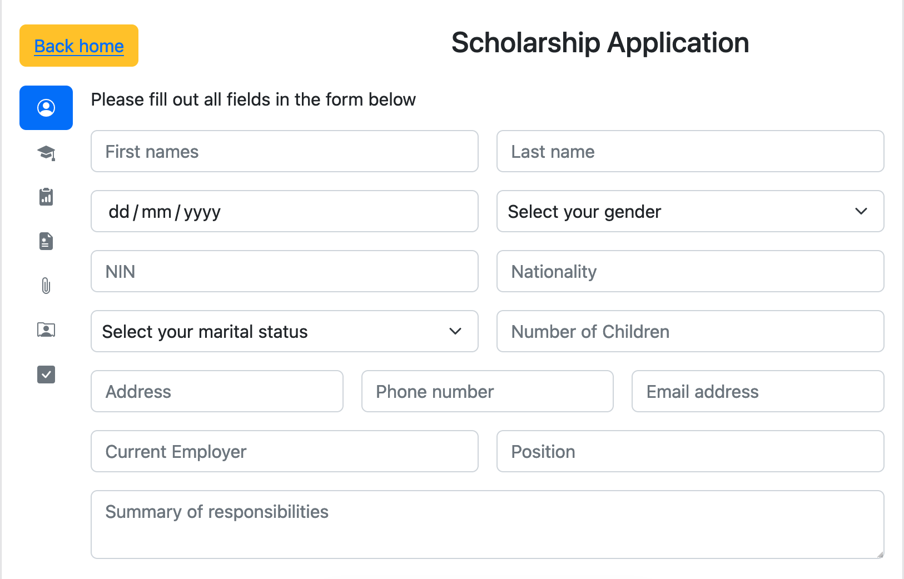Click into the Nationality field
Viewport: 904px width, 579px height.
tap(690, 271)
